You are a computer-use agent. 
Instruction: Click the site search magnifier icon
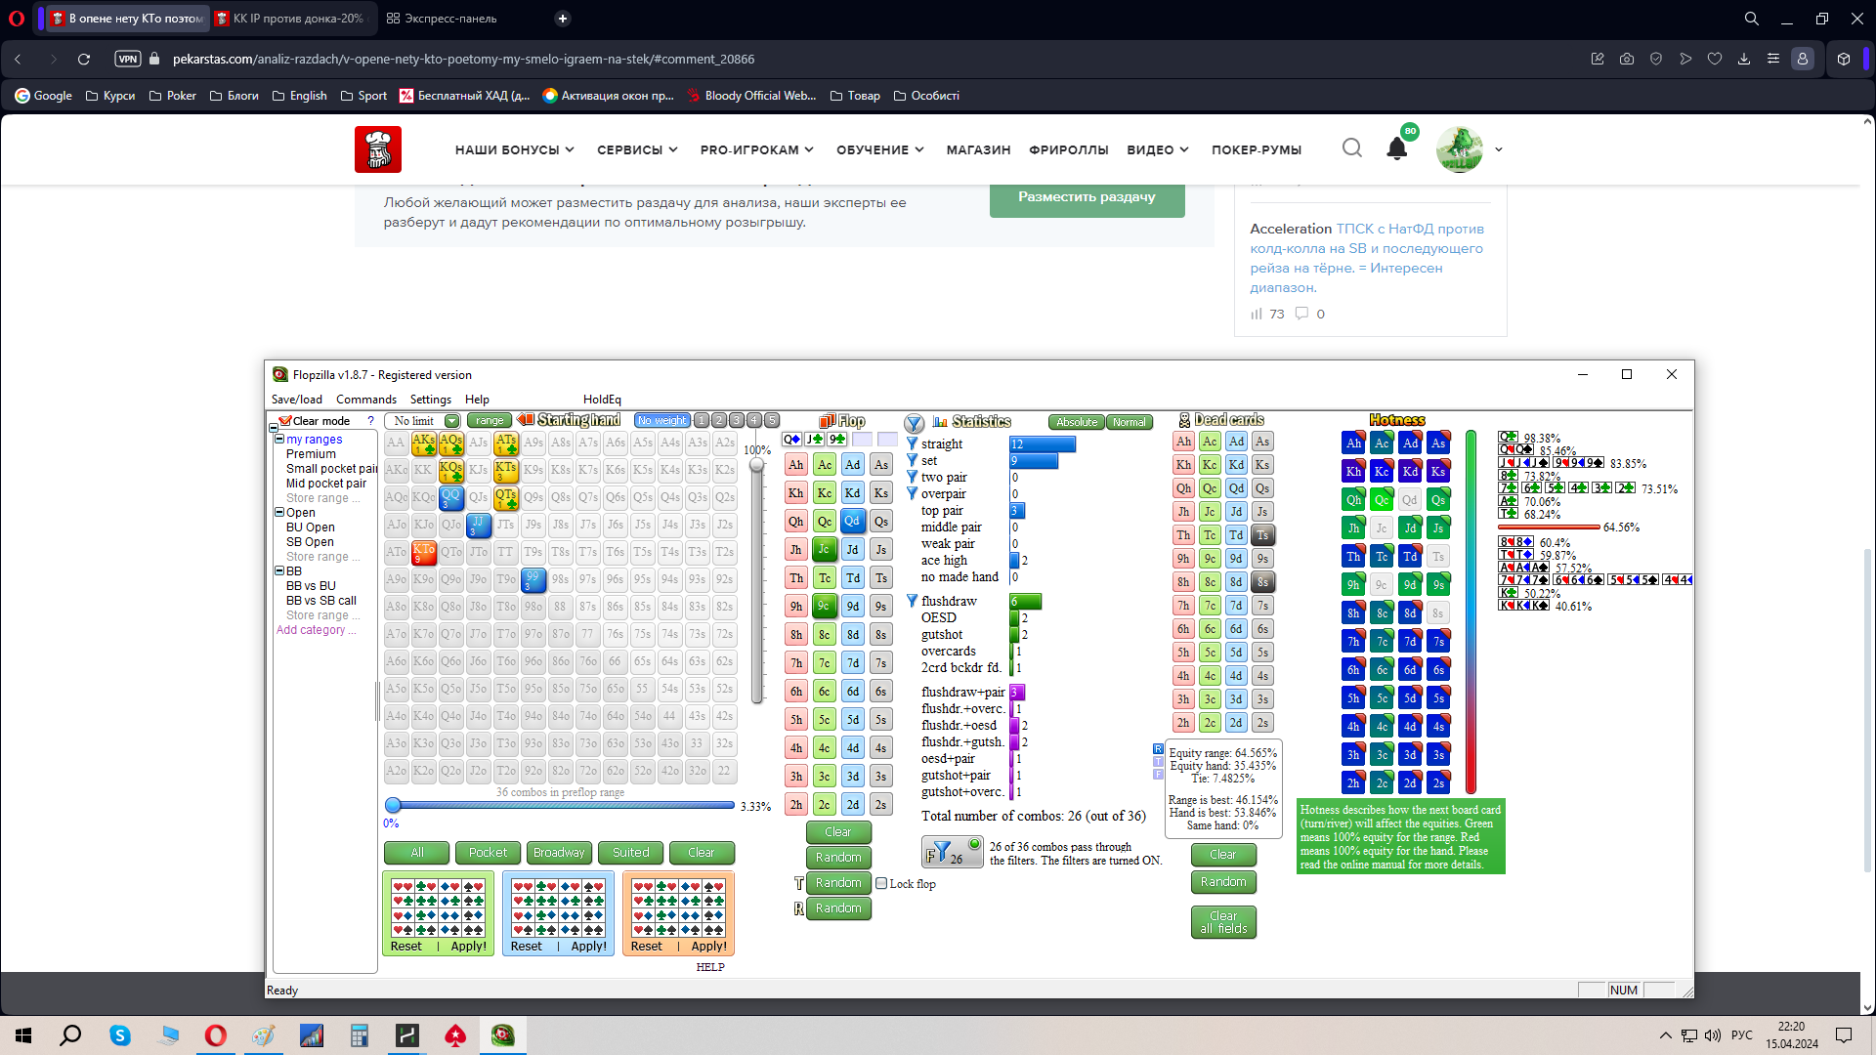click(1351, 148)
